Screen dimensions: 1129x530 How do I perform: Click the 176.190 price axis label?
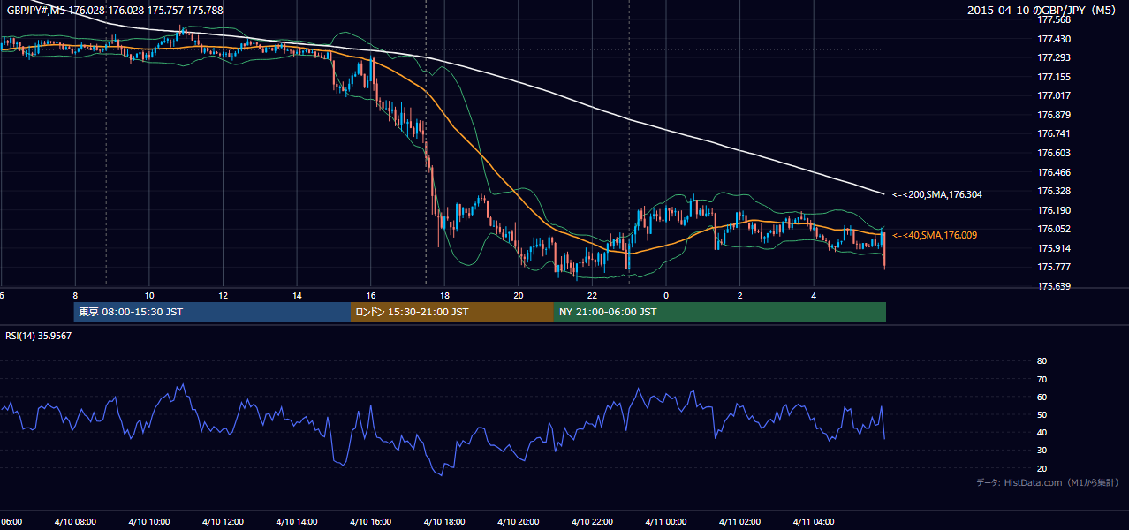(1054, 210)
